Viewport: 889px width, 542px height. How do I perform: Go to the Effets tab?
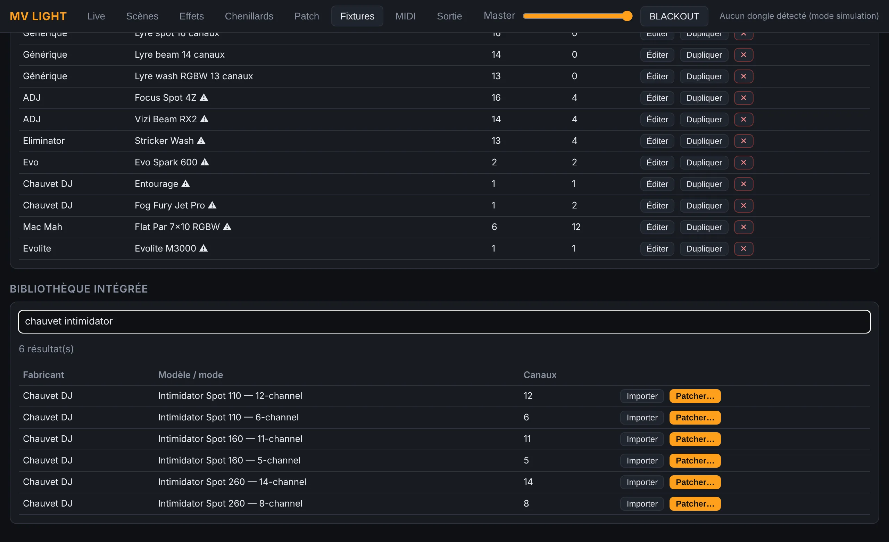192,16
